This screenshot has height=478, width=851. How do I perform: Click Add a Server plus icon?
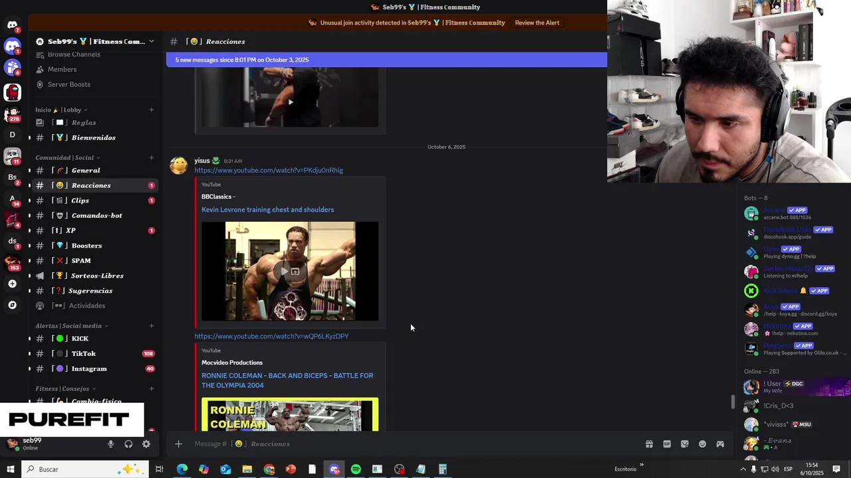click(12, 284)
